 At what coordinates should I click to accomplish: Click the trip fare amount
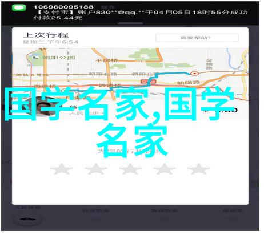point(220,110)
